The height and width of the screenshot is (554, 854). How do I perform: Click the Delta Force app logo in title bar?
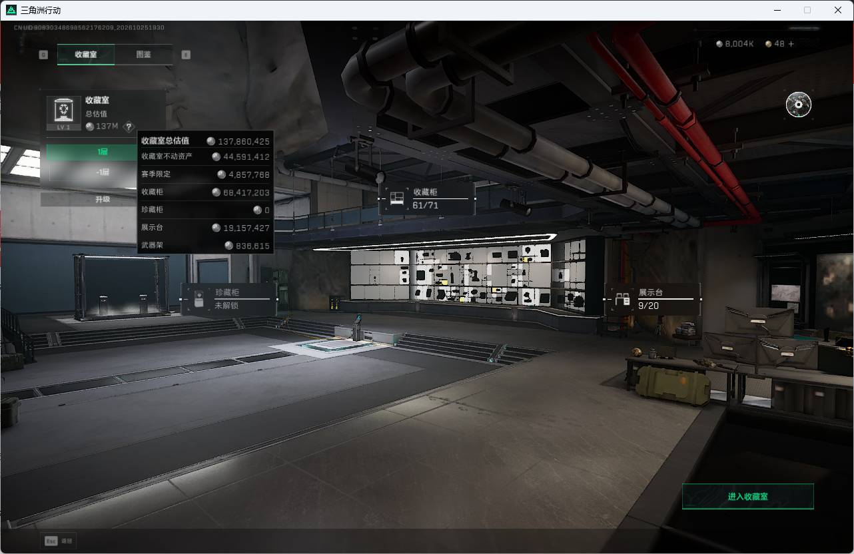(x=11, y=10)
